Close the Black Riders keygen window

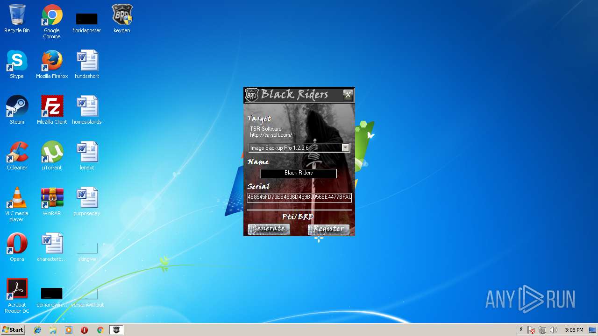[348, 95]
